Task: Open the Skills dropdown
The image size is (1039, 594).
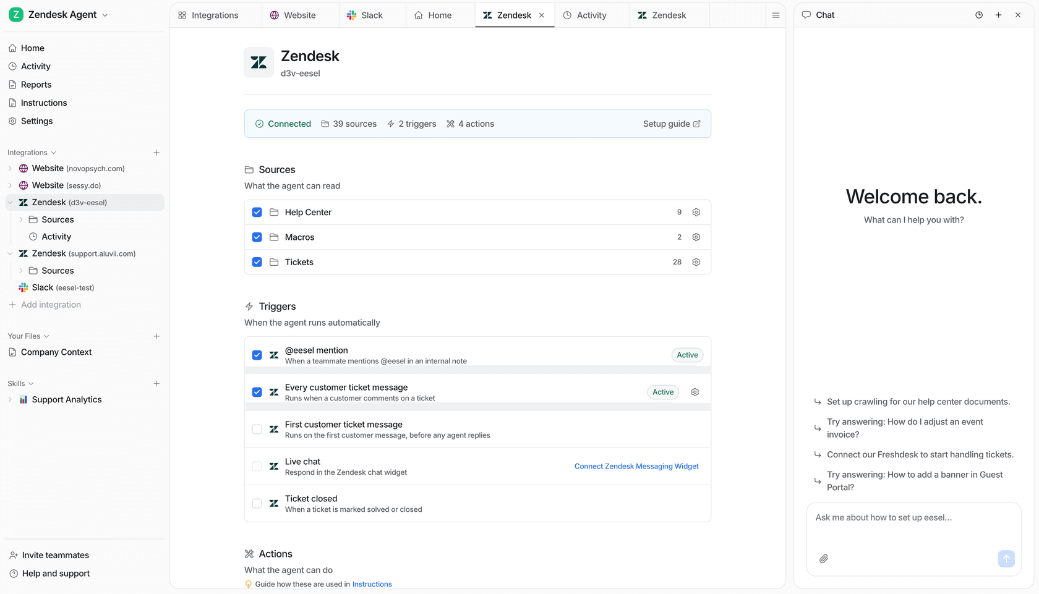Action: pyautogui.click(x=20, y=383)
